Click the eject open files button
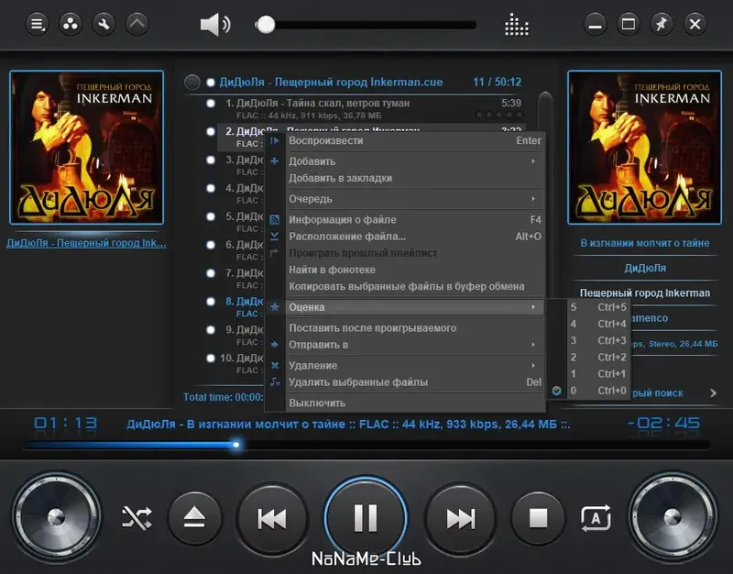This screenshot has height=574, width=733. (194, 518)
